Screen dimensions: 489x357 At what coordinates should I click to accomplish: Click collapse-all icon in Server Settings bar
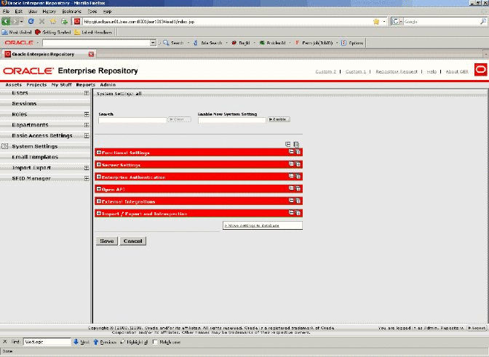pos(291,164)
